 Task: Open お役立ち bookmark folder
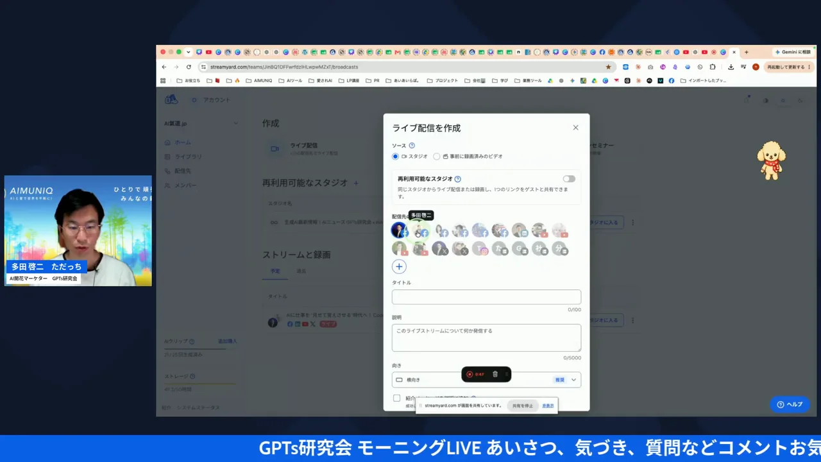[x=189, y=81]
